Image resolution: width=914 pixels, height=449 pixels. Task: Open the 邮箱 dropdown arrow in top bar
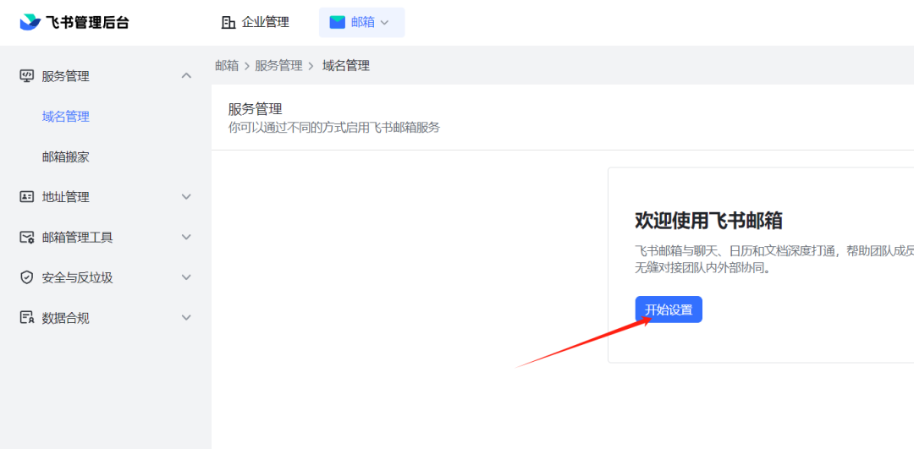[x=384, y=23]
